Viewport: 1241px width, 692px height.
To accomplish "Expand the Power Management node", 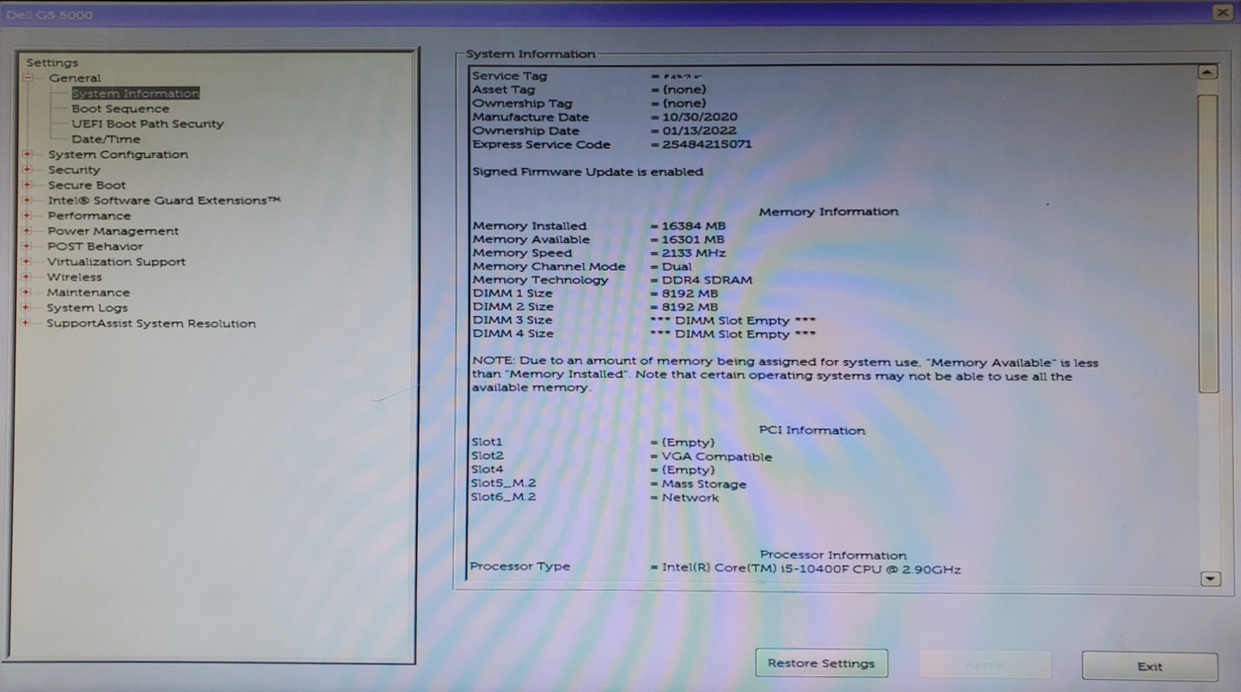I will [28, 231].
